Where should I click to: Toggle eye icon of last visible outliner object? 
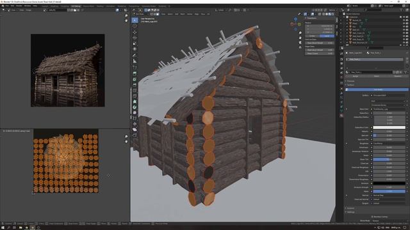(x=404, y=43)
